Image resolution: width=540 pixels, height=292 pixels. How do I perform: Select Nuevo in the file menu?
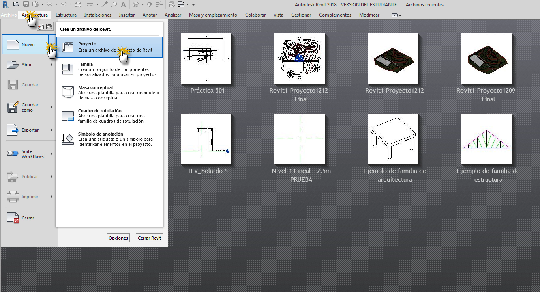pyautogui.click(x=28, y=45)
